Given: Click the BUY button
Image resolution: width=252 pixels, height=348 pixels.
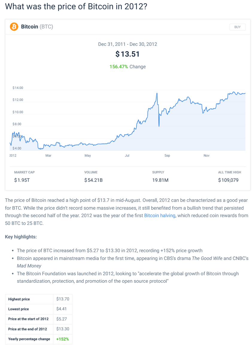Looking at the screenshot, I should [237, 27].
